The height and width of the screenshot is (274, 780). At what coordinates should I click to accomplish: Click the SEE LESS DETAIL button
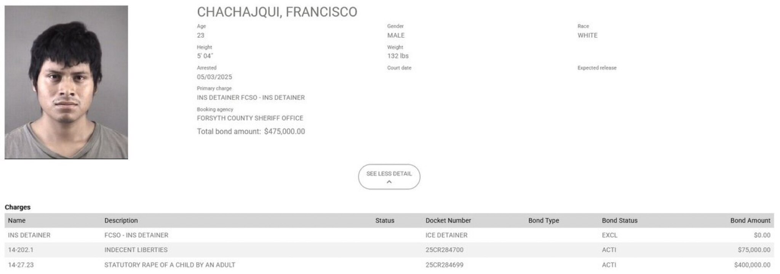coord(389,174)
